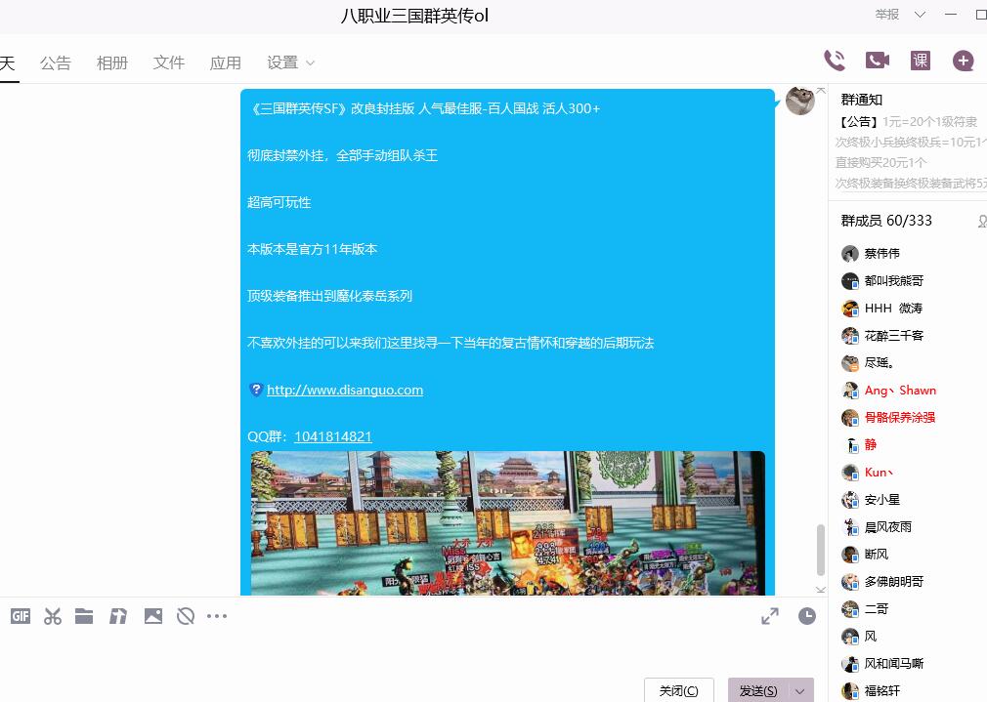Switch to the 文件 tab
Image resolution: width=987 pixels, height=702 pixels.
169,62
